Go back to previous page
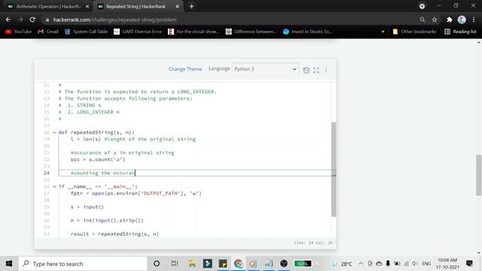This screenshot has width=482, height=271. 8,20
